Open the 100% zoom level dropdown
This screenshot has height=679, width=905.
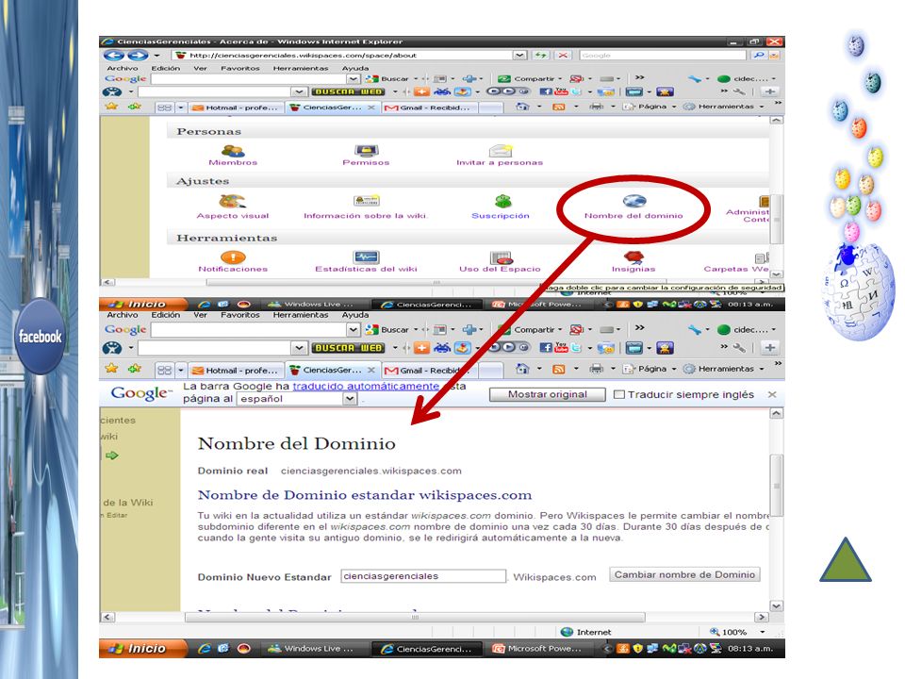(763, 632)
